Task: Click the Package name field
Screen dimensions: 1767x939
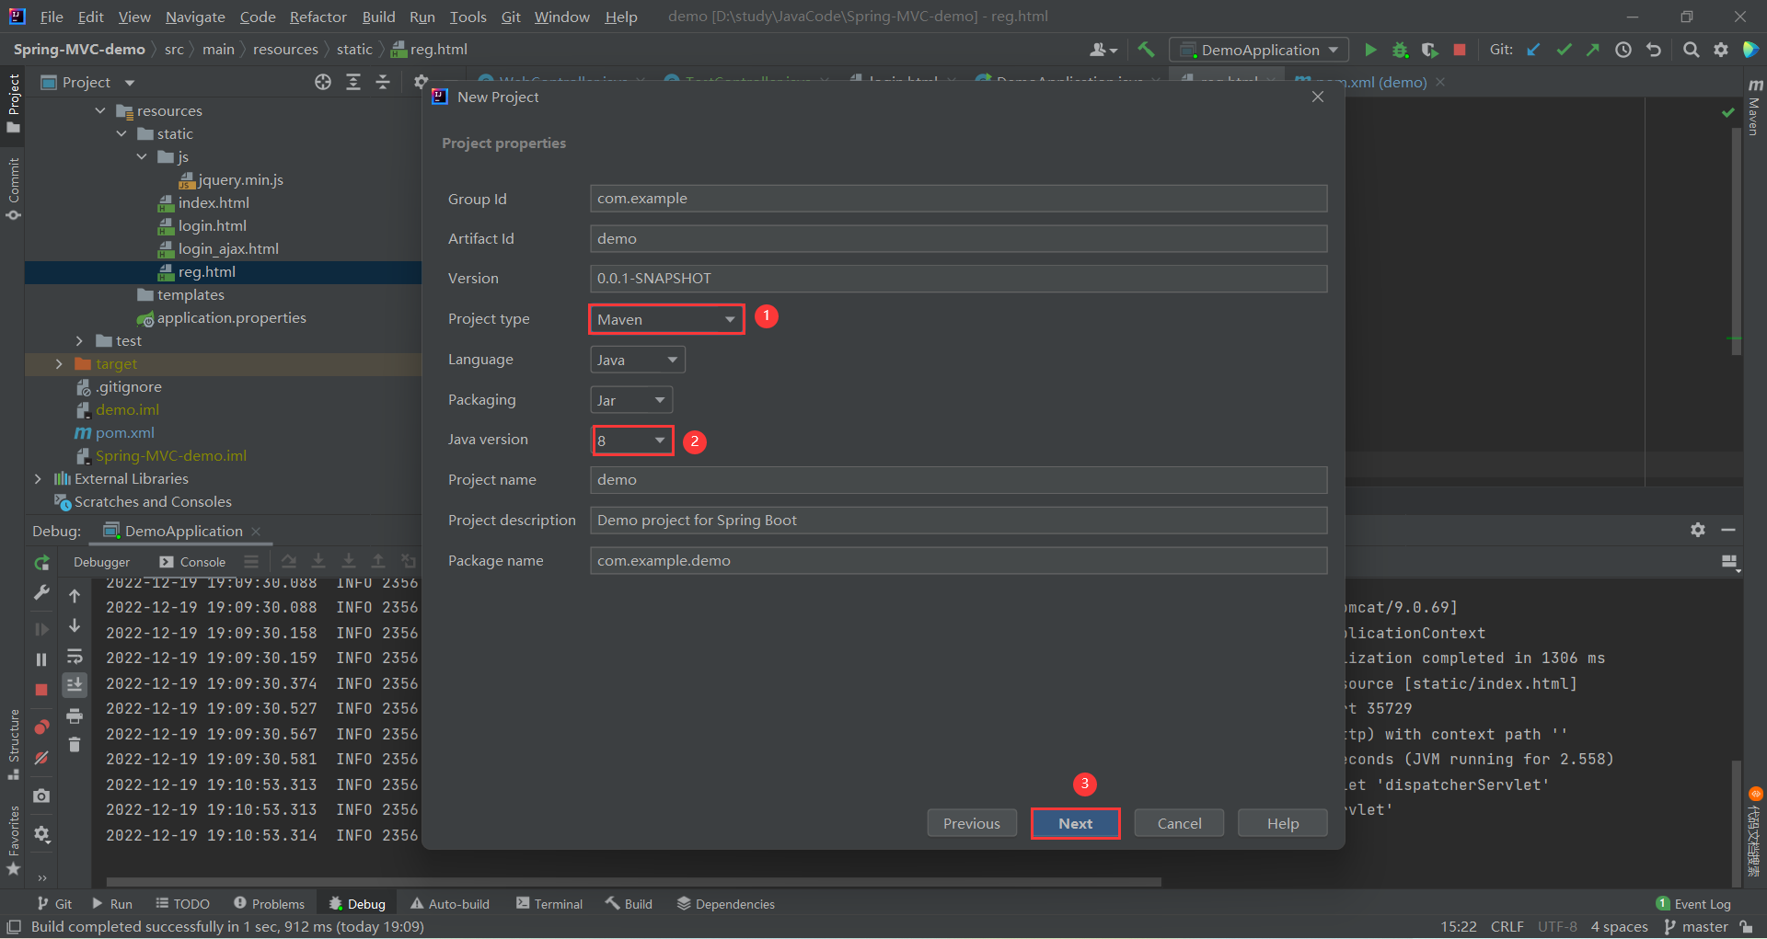Action: click(x=958, y=561)
